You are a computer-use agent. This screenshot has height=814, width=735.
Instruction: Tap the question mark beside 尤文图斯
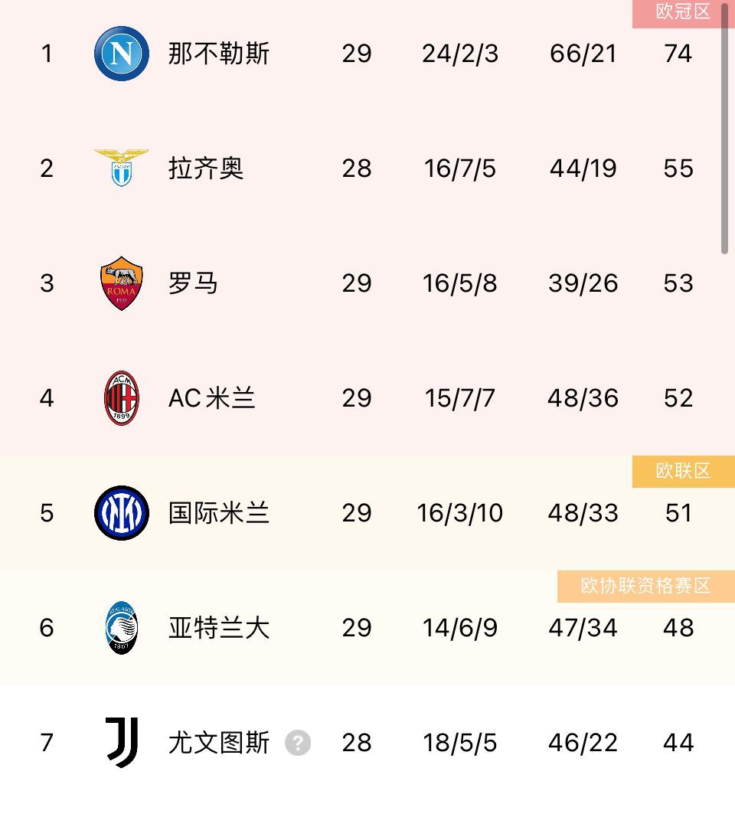coord(298,743)
